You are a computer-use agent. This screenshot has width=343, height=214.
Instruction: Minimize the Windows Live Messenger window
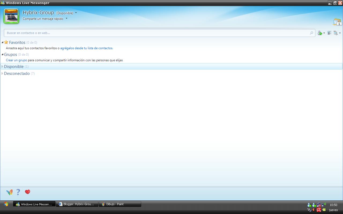[x=330, y=3]
